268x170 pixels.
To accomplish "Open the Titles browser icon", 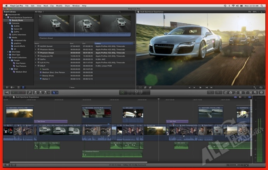I will click(245, 93).
